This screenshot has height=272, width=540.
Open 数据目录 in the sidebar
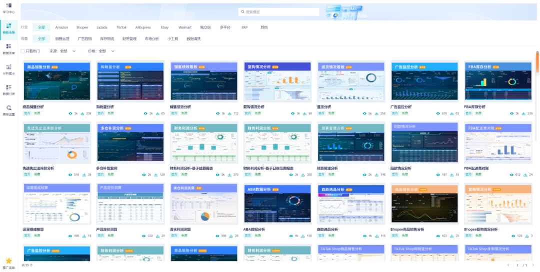coord(9,90)
